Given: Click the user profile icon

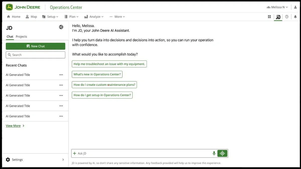Looking at the screenshot, I should (x=295, y=7).
